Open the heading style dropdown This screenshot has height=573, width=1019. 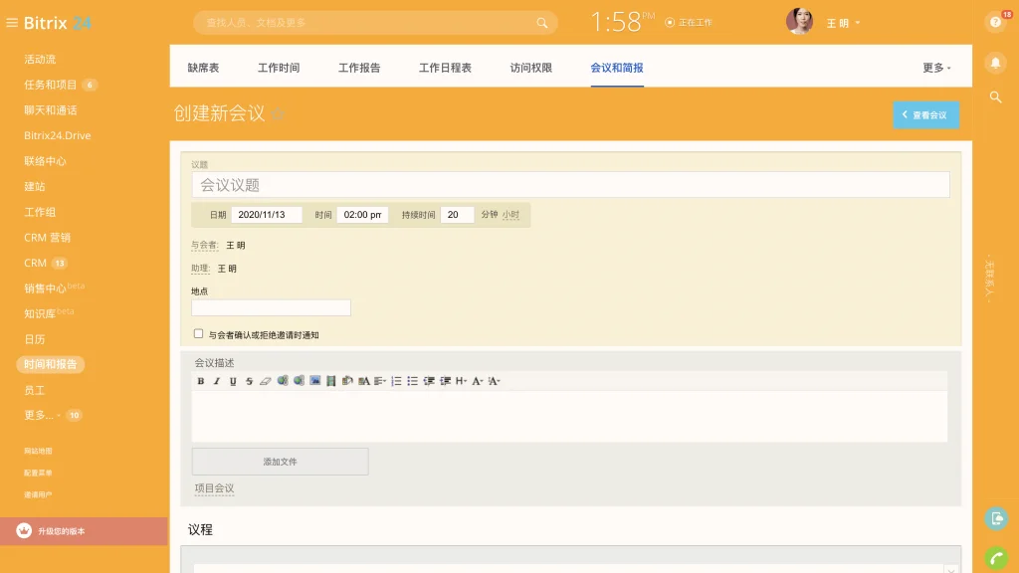(462, 381)
